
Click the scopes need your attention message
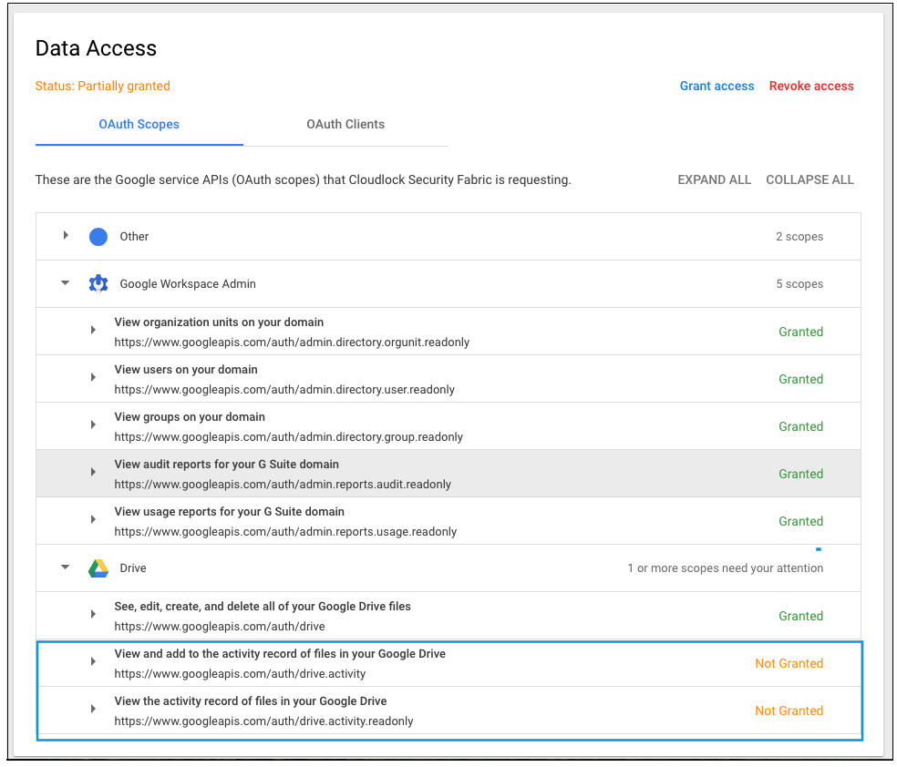726,568
